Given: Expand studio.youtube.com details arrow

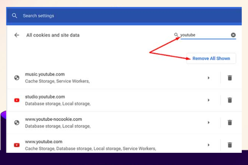Looking at the screenshot, I should (208, 100).
